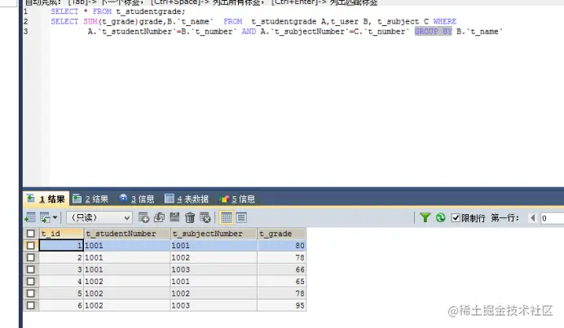Screen dimensions: 564x328
Task: Open the 5 信息 tab
Action: pyautogui.click(x=237, y=199)
